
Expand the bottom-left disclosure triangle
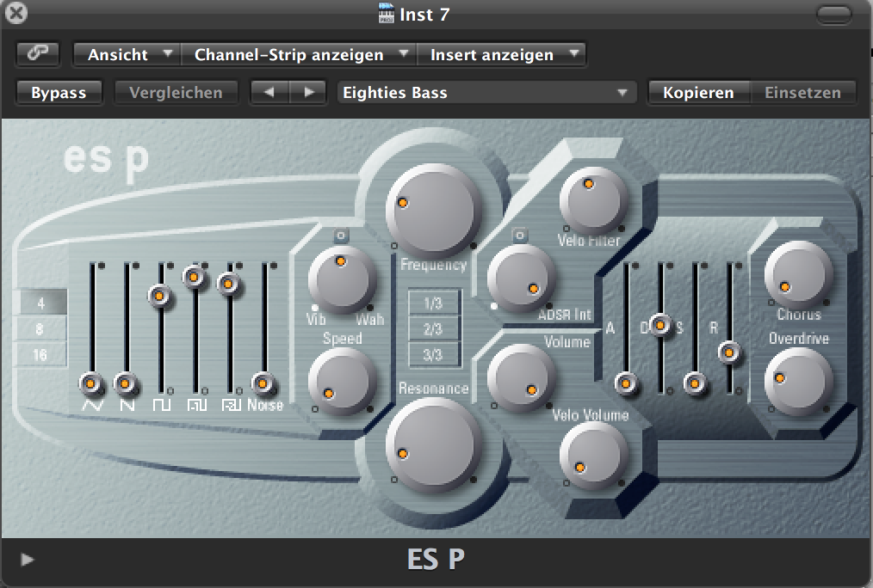(x=27, y=560)
